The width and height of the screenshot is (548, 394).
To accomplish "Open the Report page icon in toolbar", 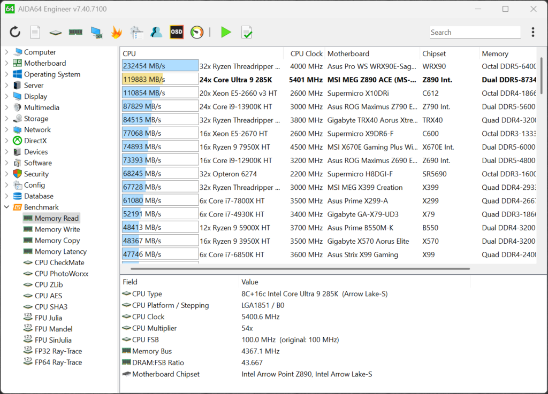I will pos(35,32).
